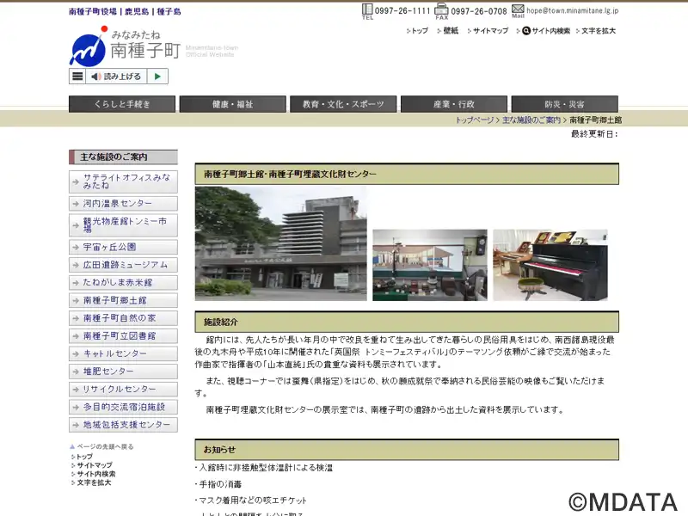Open 宇宙ヶ丘公園 sidebar item

(123, 247)
